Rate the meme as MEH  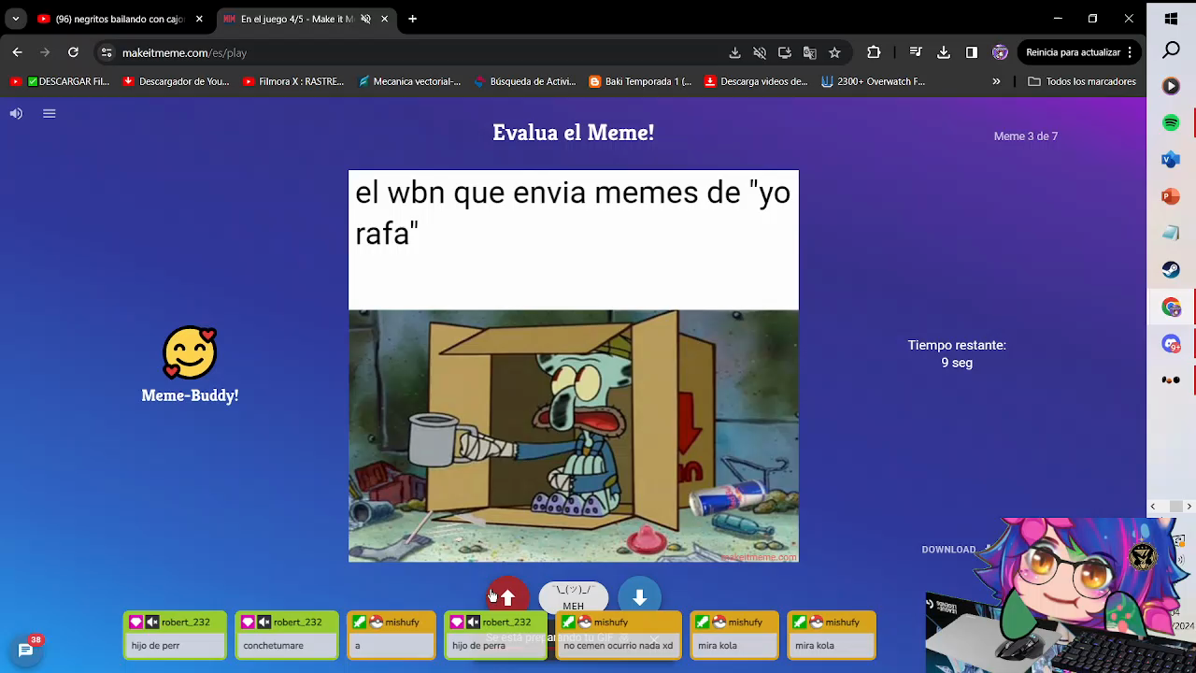[573, 597]
